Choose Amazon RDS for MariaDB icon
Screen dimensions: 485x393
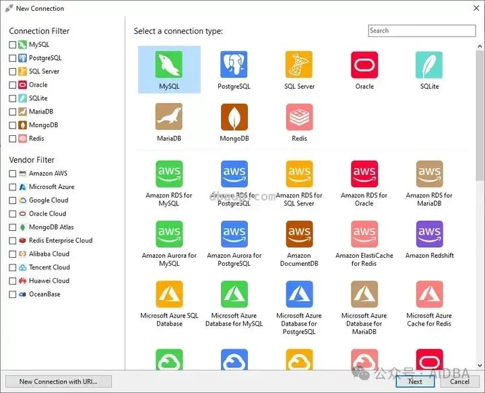click(x=429, y=174)
